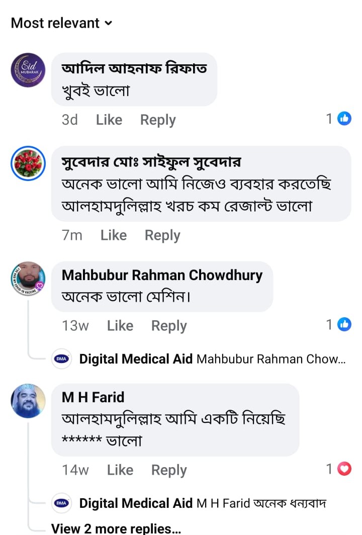Expand the truncated Digital Medical Aid reply to Mahbubur
This screenshot has width=362, height=535.
tap(270, 359)
